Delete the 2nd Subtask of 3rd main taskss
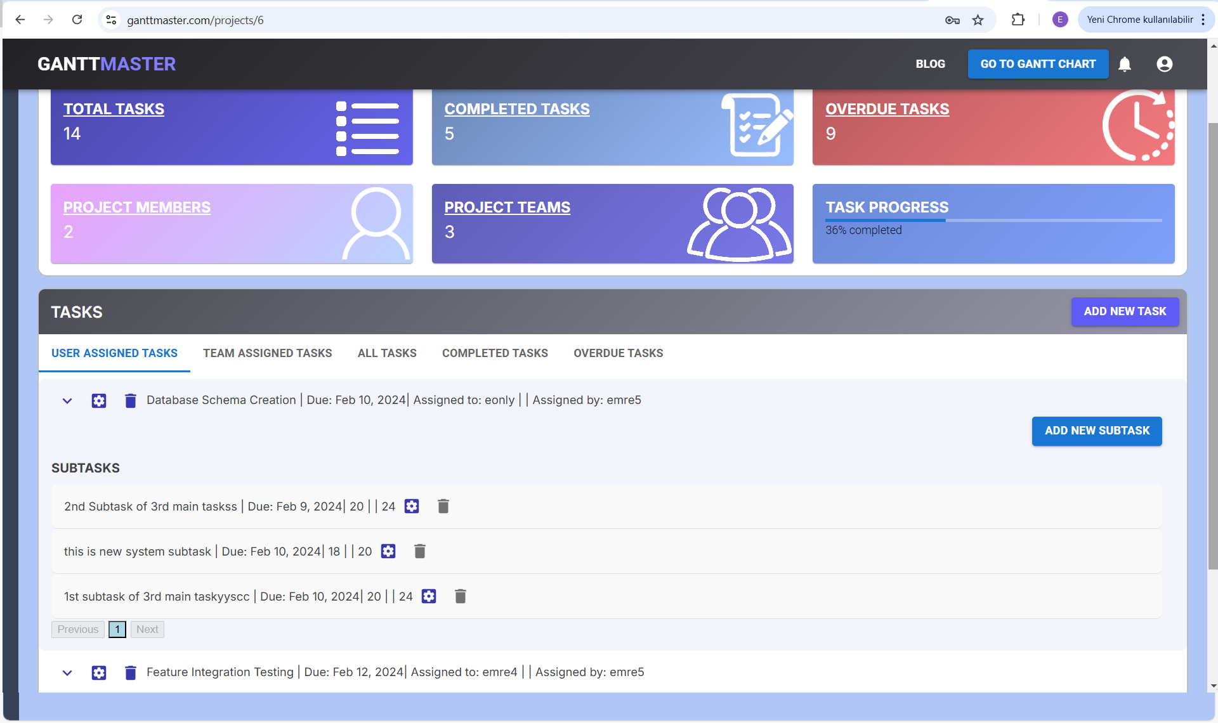 443,506
